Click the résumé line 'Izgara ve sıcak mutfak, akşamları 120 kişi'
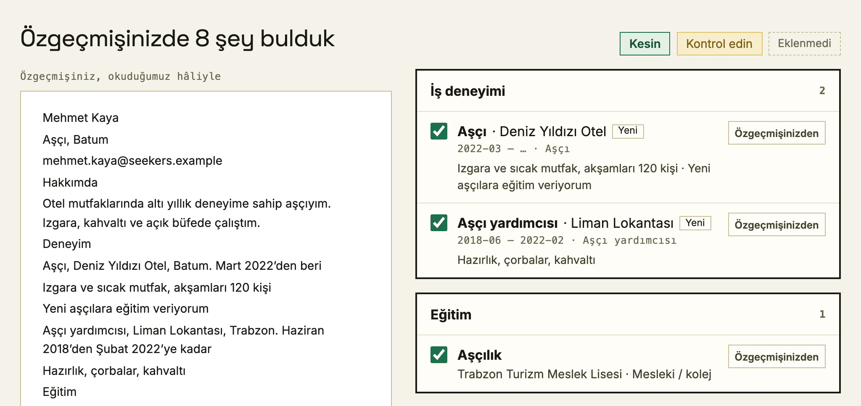 157,287
